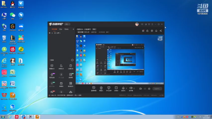Click the small window icon left of the shirt icon
This screenshot has height=119, width=212.
(145, 24)
